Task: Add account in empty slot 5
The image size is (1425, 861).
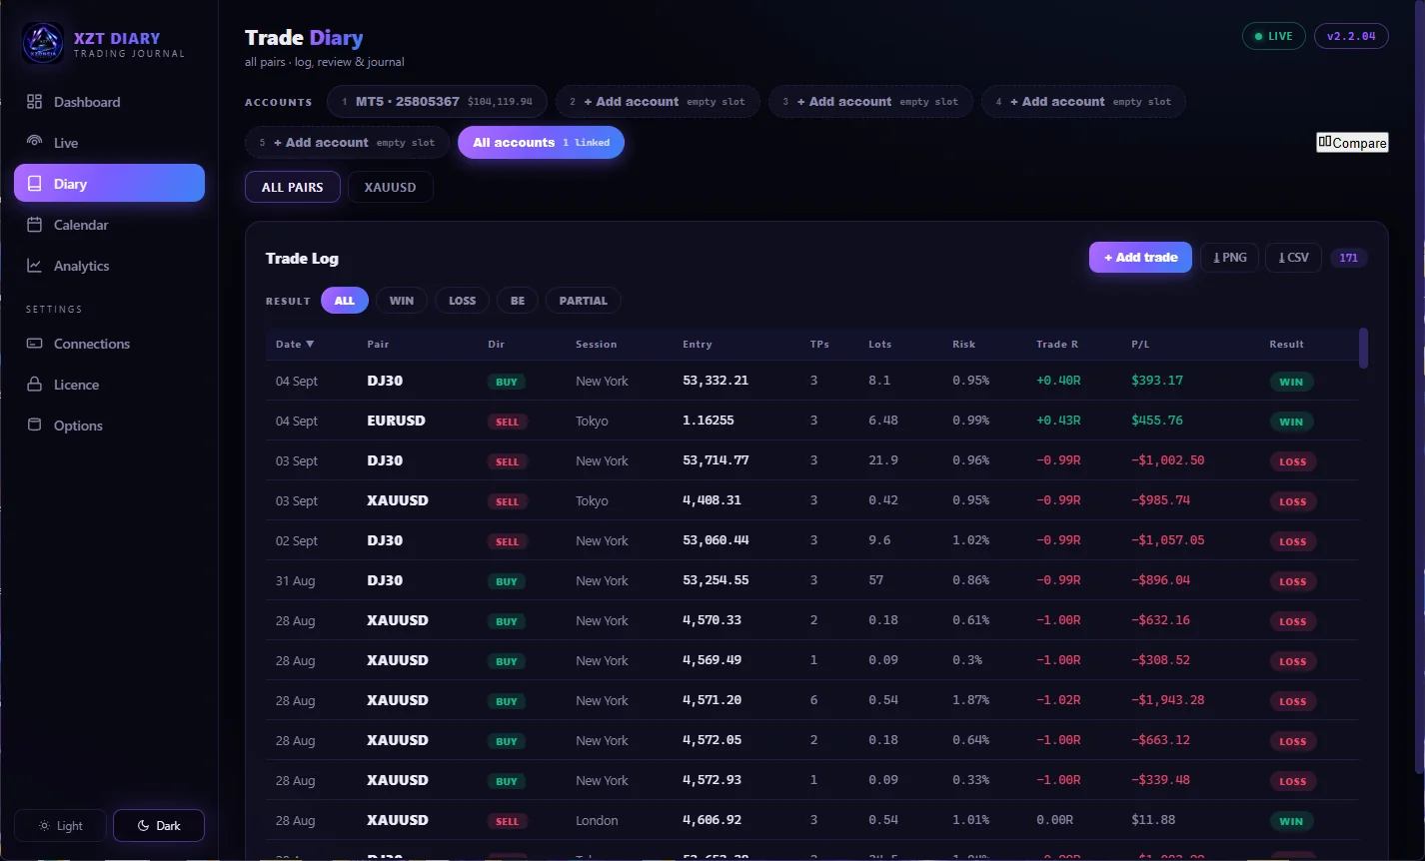Action: 347,143
